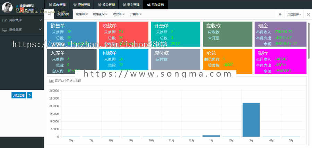Screen dimensions: 312x148
Task: Click the red notification badge icon
Action: click(22, 10)
